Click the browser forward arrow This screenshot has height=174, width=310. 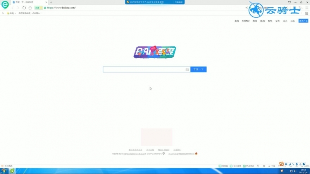(x=18, y=8)
